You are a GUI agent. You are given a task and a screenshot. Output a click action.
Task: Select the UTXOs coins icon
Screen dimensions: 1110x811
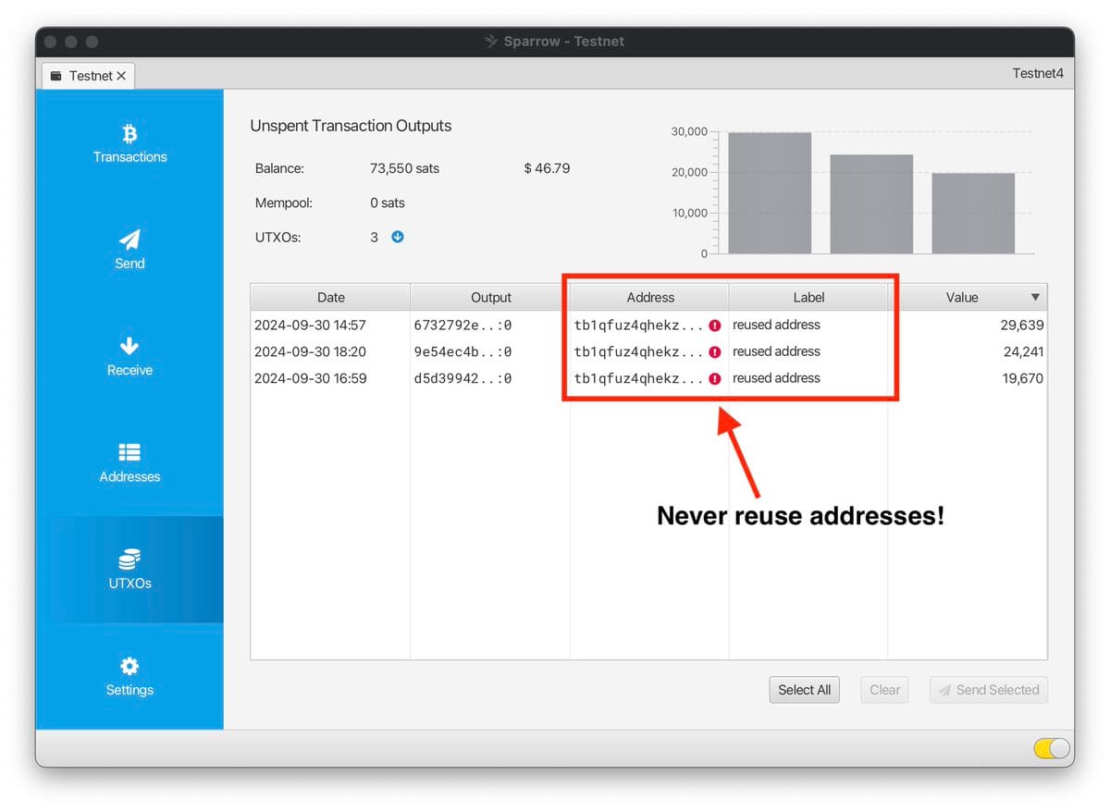click(129, 558)
